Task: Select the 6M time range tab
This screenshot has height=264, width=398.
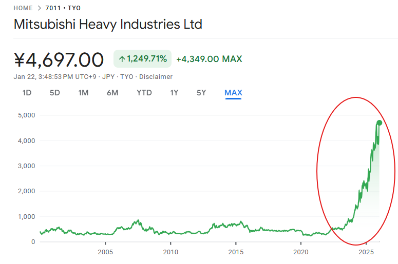Action: coord(112,93)
